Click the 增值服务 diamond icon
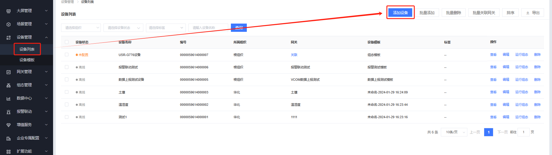Viewport: 552px width, 155px height. 9,125
